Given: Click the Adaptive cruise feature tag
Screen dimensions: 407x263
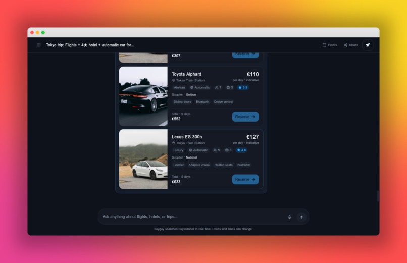Looking at the screenshot, I should coord(199,165).
